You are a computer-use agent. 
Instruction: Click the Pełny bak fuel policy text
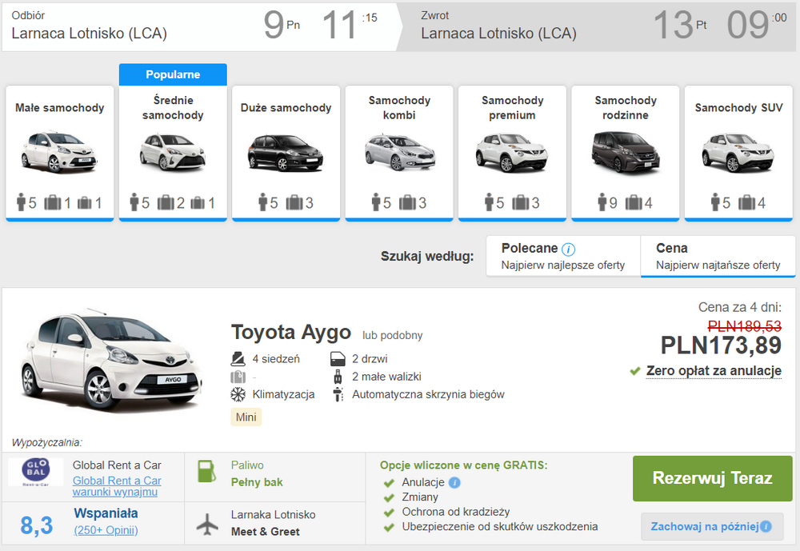pyautogui.click(x=257, y=482)
